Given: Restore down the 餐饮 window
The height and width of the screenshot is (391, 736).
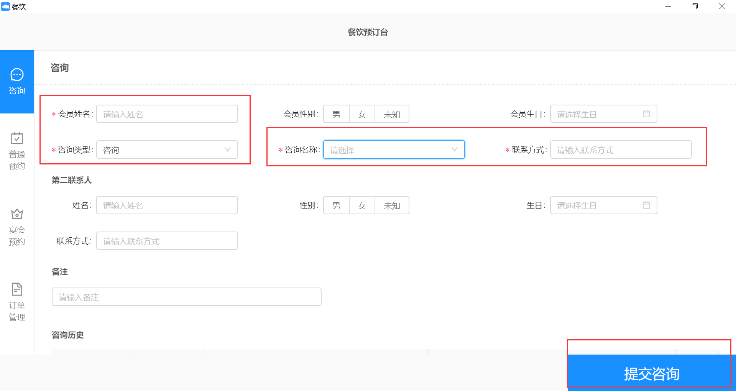Looking at the screenshot, I should tap(695, 7).
